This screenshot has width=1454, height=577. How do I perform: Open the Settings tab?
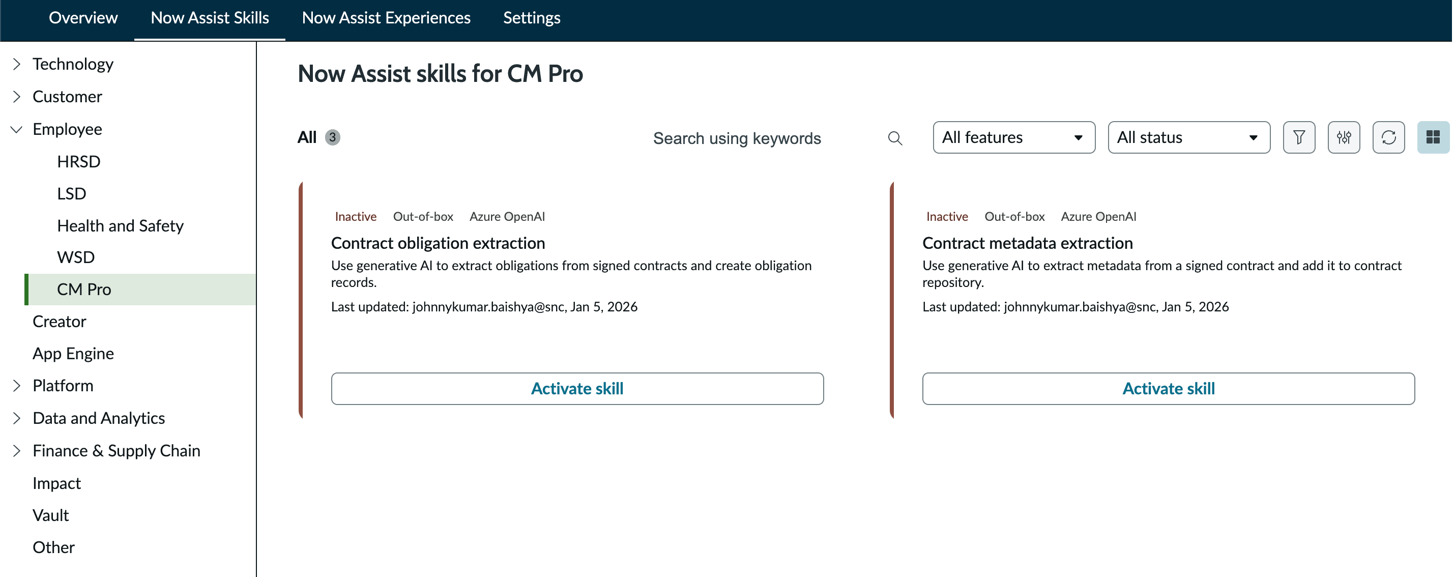(x=531, y=18)
